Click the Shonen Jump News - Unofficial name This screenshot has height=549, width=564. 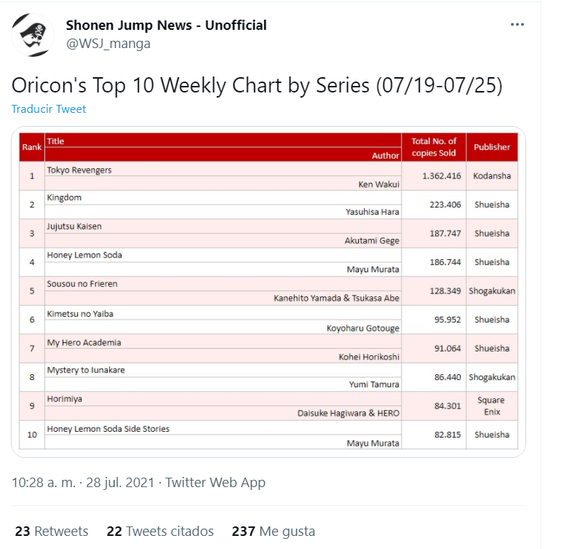(x=166, y=25)
